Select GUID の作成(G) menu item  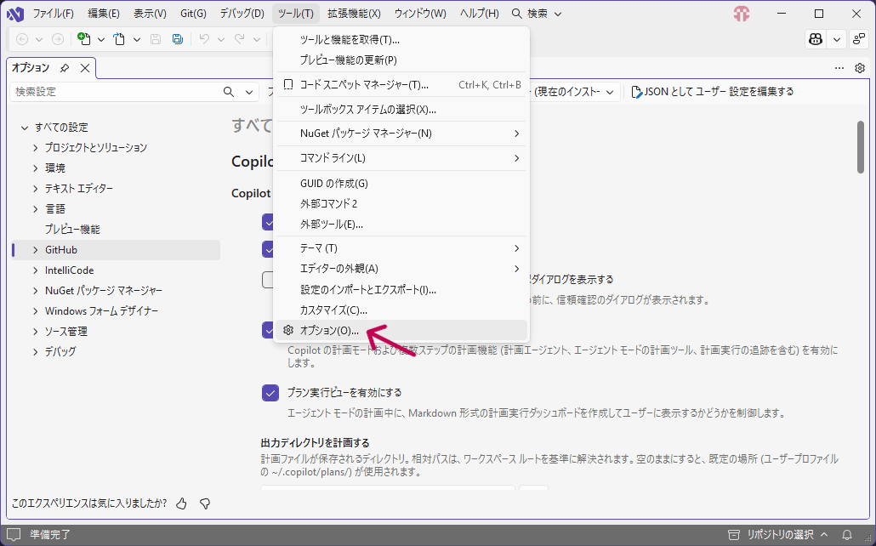(x=401, y=184)
